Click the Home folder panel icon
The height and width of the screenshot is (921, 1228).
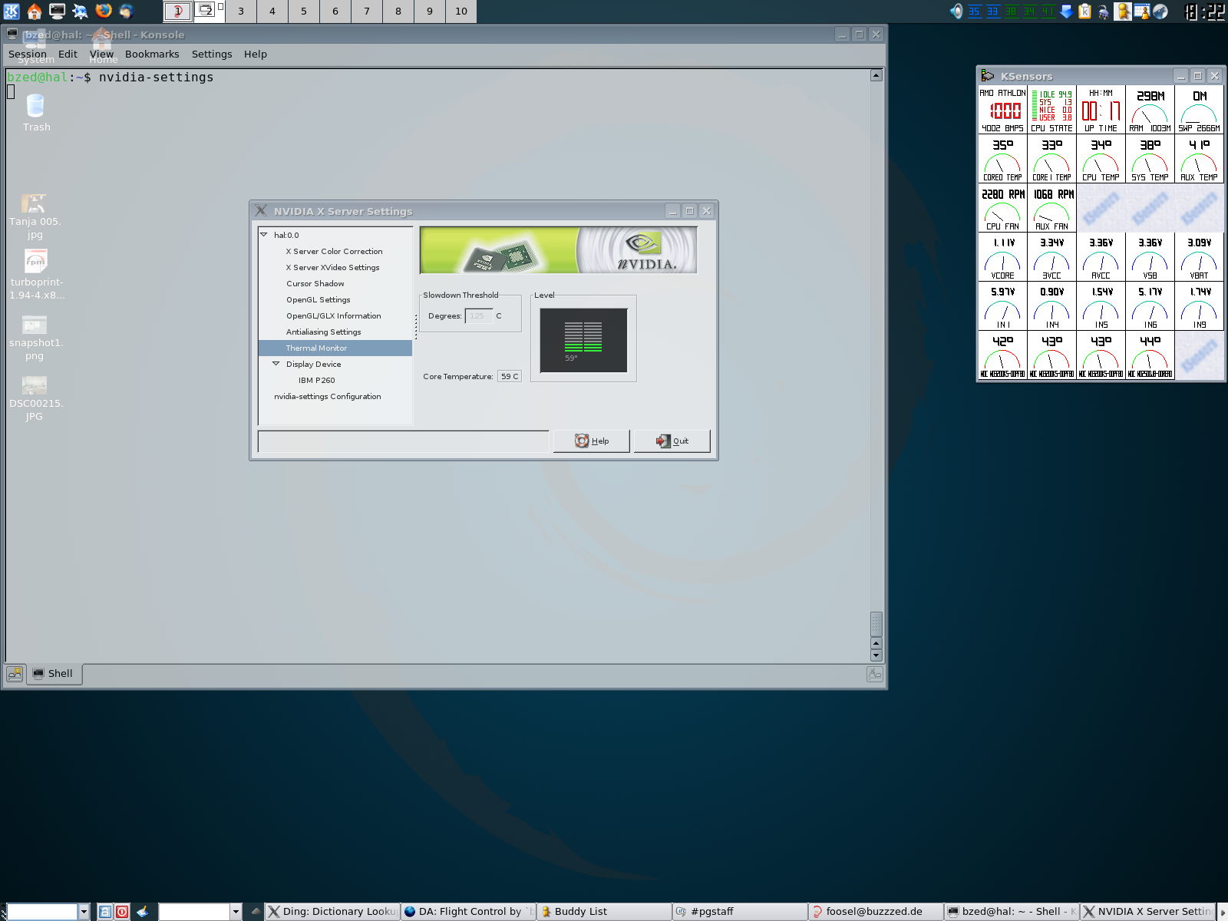pyautogui.click(x=35, y=11)
